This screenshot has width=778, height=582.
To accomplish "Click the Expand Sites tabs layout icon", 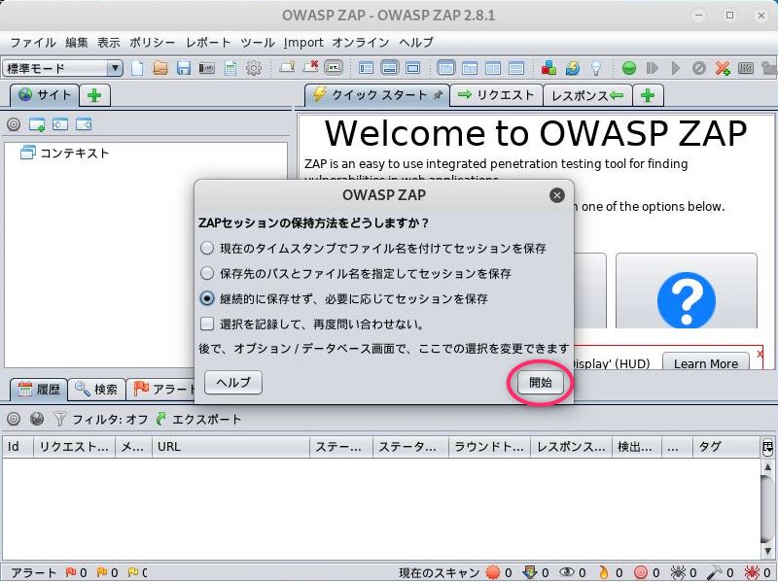I will (367, 68).
